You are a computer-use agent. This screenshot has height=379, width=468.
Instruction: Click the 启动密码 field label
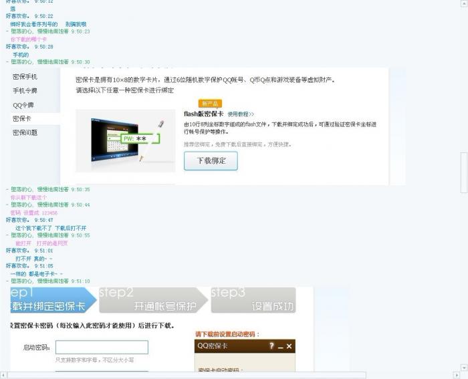36,348
